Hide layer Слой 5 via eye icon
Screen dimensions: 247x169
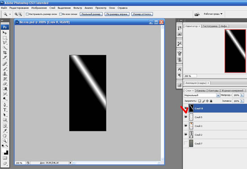click(186, 117)
